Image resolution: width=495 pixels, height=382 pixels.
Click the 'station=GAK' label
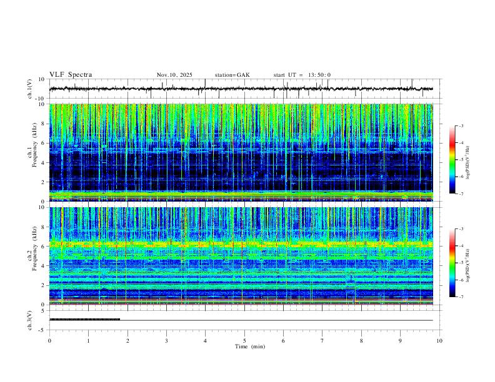232,75
